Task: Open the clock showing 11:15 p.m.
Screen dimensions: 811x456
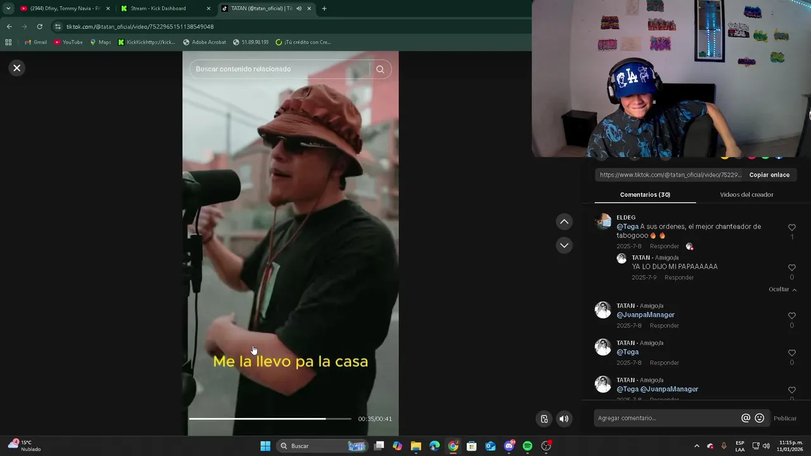Action: tap(791, 446)
